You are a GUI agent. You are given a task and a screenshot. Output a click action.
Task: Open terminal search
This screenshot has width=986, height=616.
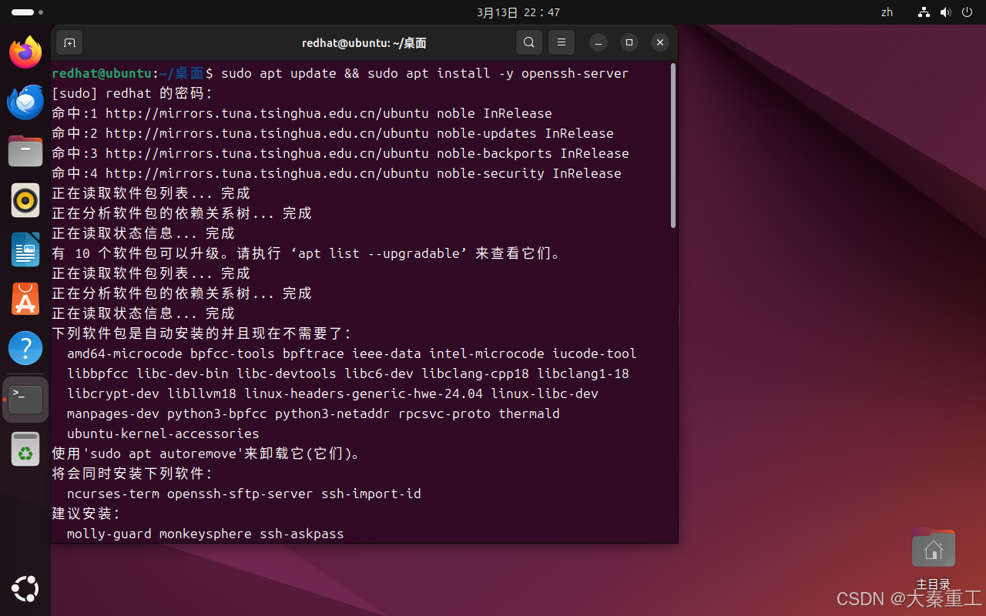[x=528, y=42]
